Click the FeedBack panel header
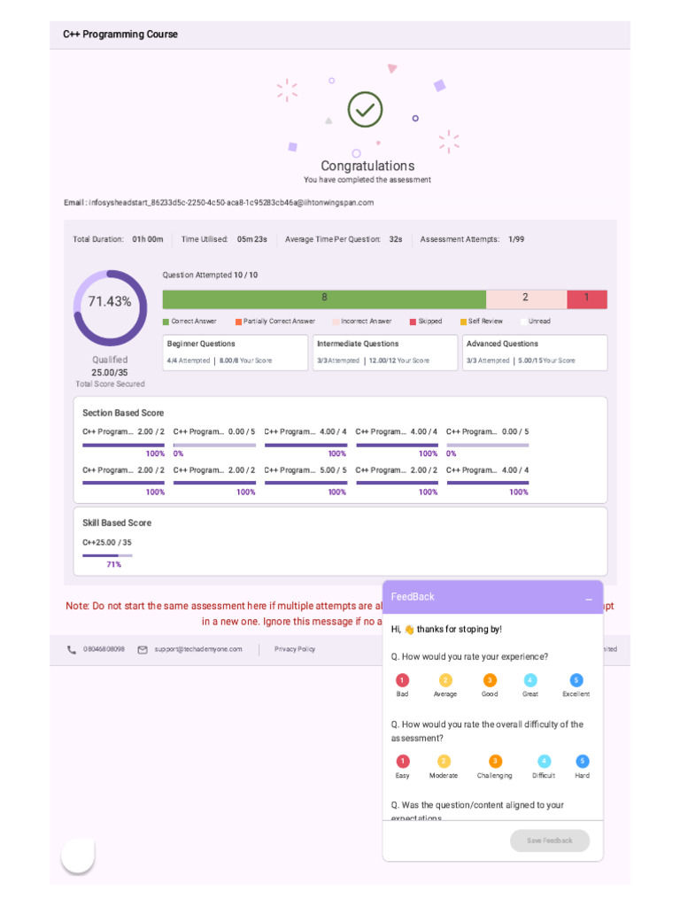The height and width of the screenshot is (907, 680). 492,597
